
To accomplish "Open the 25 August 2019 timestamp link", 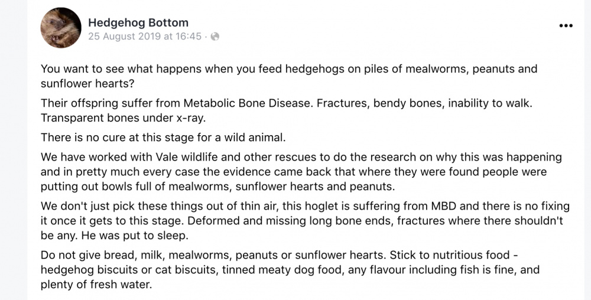I will coord(145,37).
